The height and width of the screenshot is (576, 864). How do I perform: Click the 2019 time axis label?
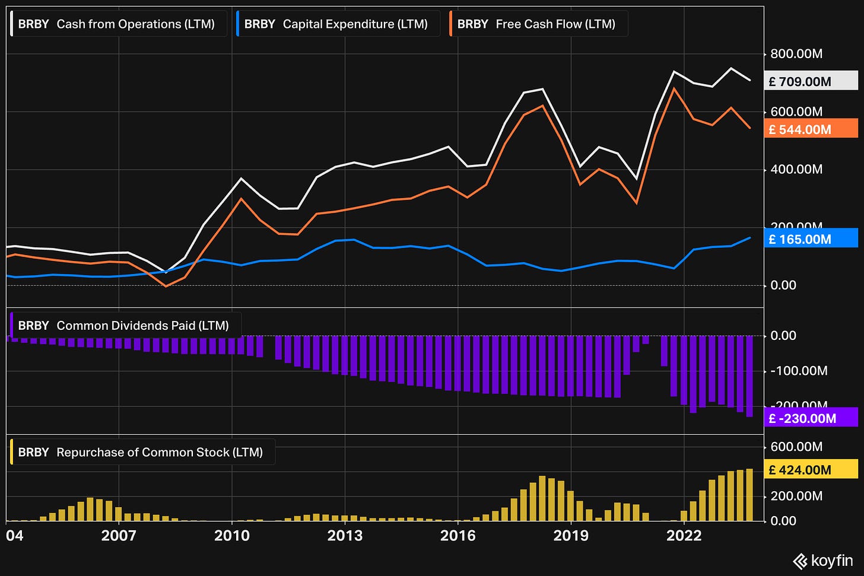click(x=571, y=536)
